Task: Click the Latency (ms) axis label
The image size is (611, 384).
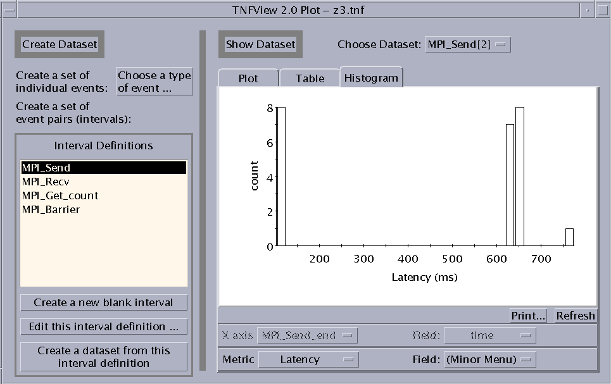Action: click(x=425, y=277)
